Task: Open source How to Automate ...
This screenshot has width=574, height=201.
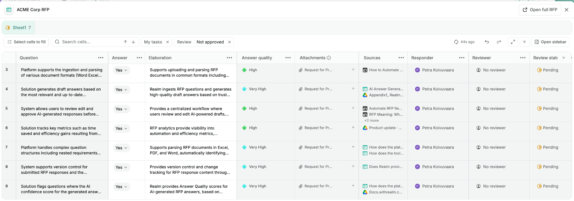Action: point(383,70)
